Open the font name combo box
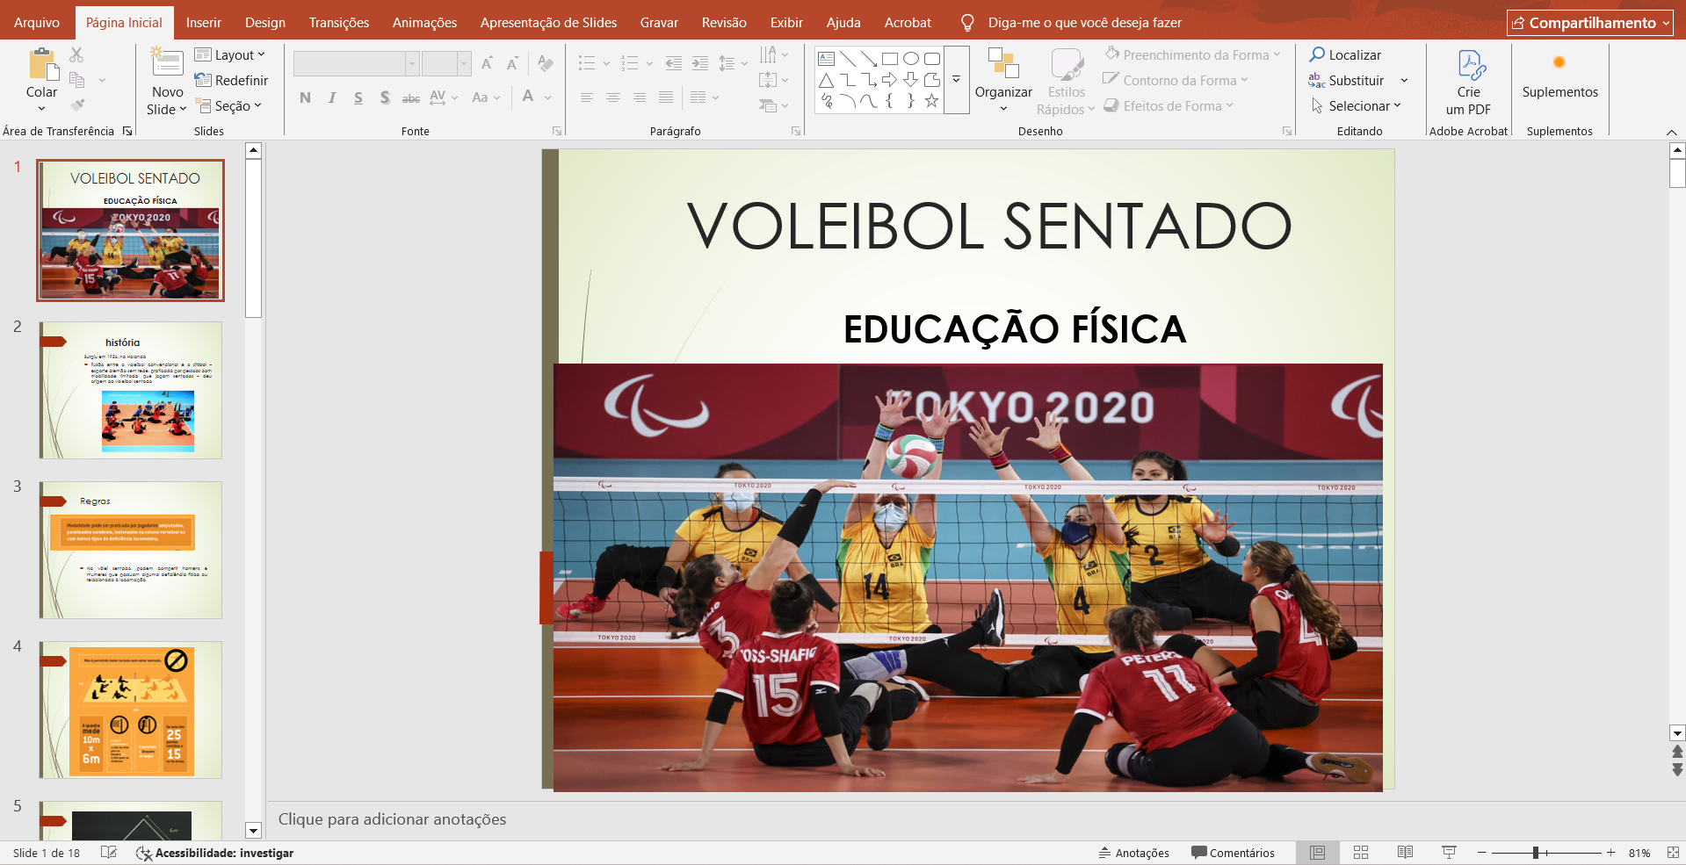This screenshot has height=865, width=1686. tap(356, 63)
